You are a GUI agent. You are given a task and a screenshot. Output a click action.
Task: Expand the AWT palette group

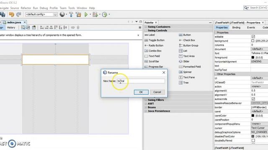(146, 104)
